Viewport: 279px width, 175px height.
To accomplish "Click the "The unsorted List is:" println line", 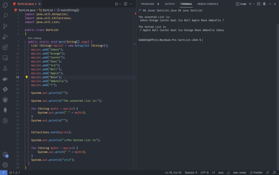I will click(66, 101).
